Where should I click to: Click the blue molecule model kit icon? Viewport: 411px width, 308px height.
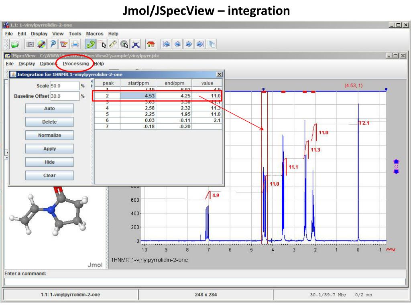[x=136, y=44]
